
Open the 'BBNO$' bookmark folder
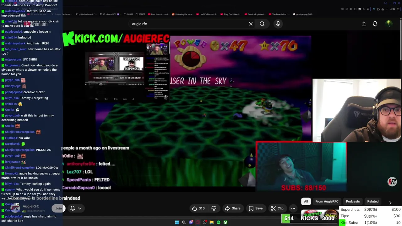click(x=140, y=14)
